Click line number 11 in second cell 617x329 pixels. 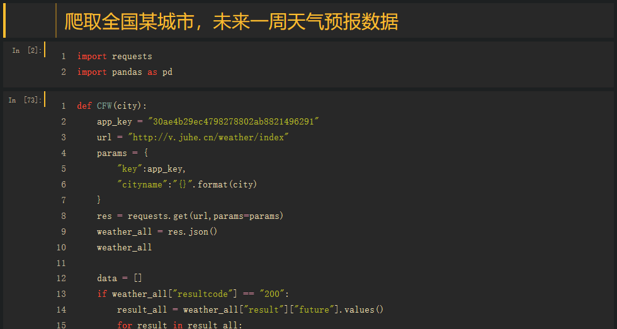pos(61,263)
